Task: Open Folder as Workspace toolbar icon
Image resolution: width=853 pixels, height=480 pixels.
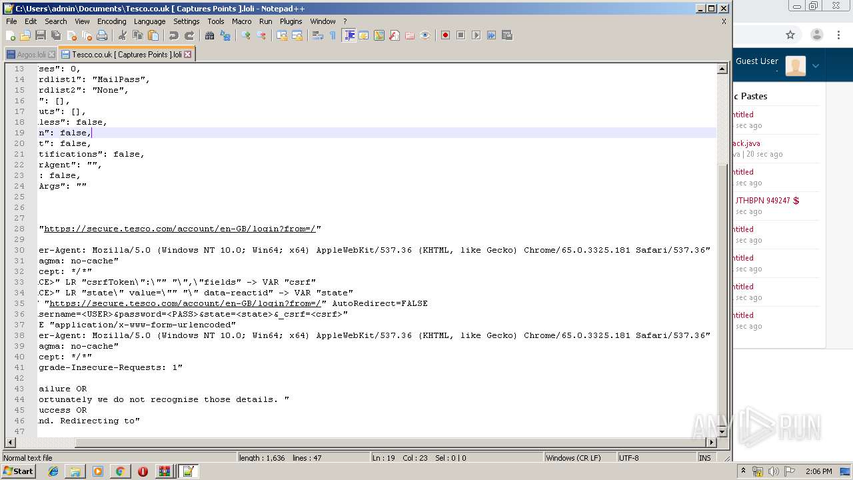Action: tap(410, 35)
